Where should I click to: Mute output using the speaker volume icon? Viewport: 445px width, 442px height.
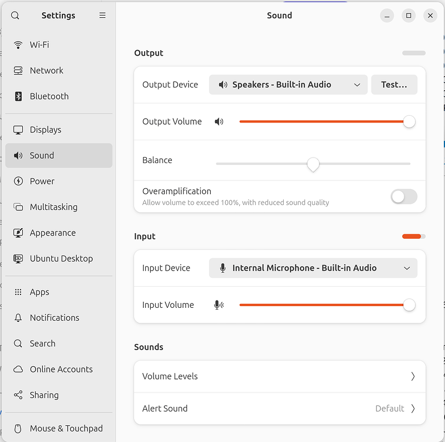point(219,121)
